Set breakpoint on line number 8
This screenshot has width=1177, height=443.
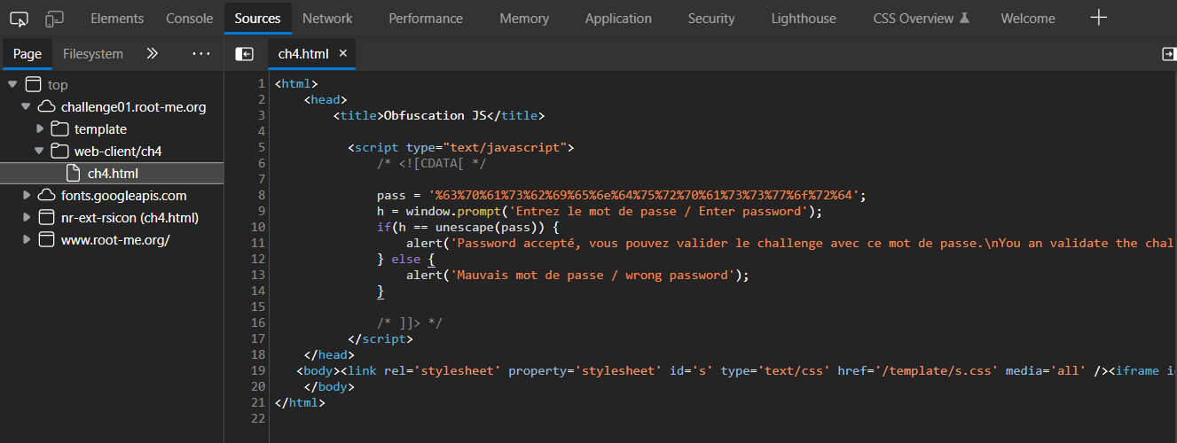pos(262,195)
